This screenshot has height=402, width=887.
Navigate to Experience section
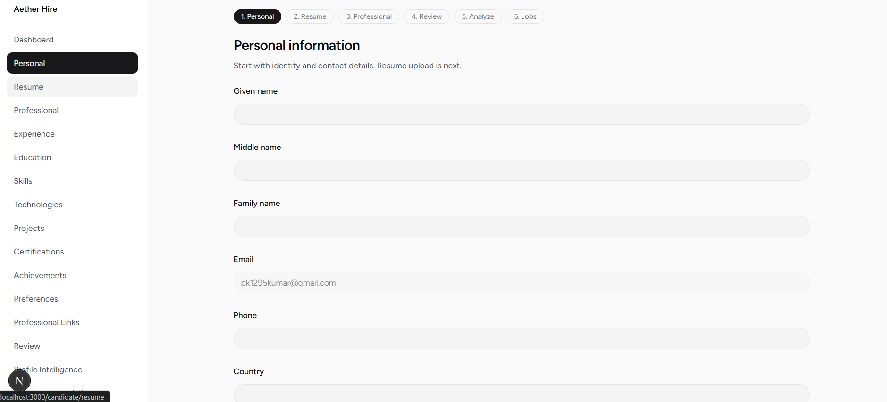click(x=72, y=134)
